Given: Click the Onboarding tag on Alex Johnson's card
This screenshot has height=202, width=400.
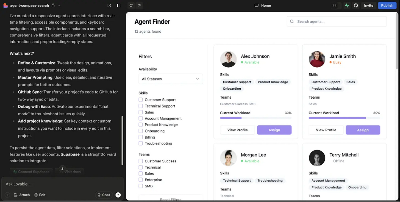Looking at the screenshot, I should coord(232,88).
